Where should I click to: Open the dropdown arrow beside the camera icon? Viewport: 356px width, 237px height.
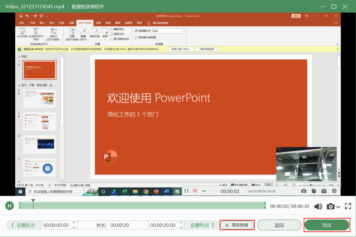338,207
